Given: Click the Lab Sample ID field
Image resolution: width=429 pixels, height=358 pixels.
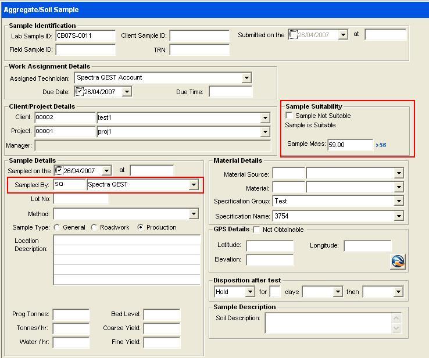Looking at the screenshot, I should point(85,35).
